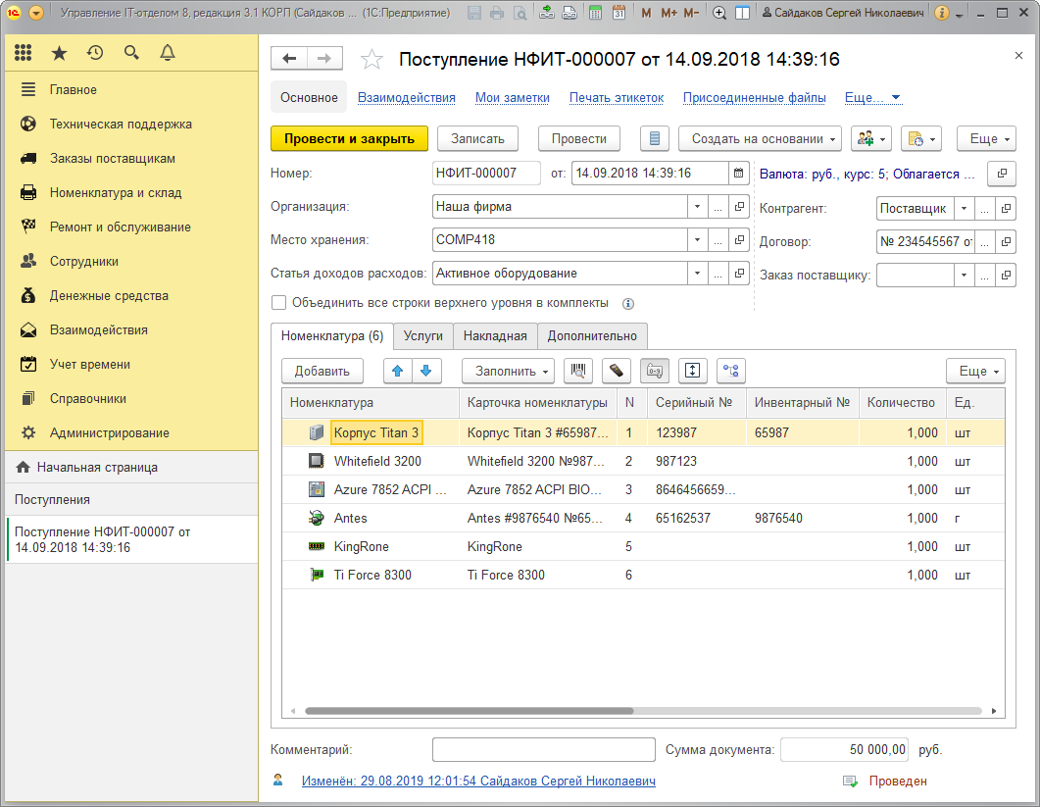Open Взаимодействия link in document header
This screenshot has width=1040, height=807.
click(x=407, y=97)
